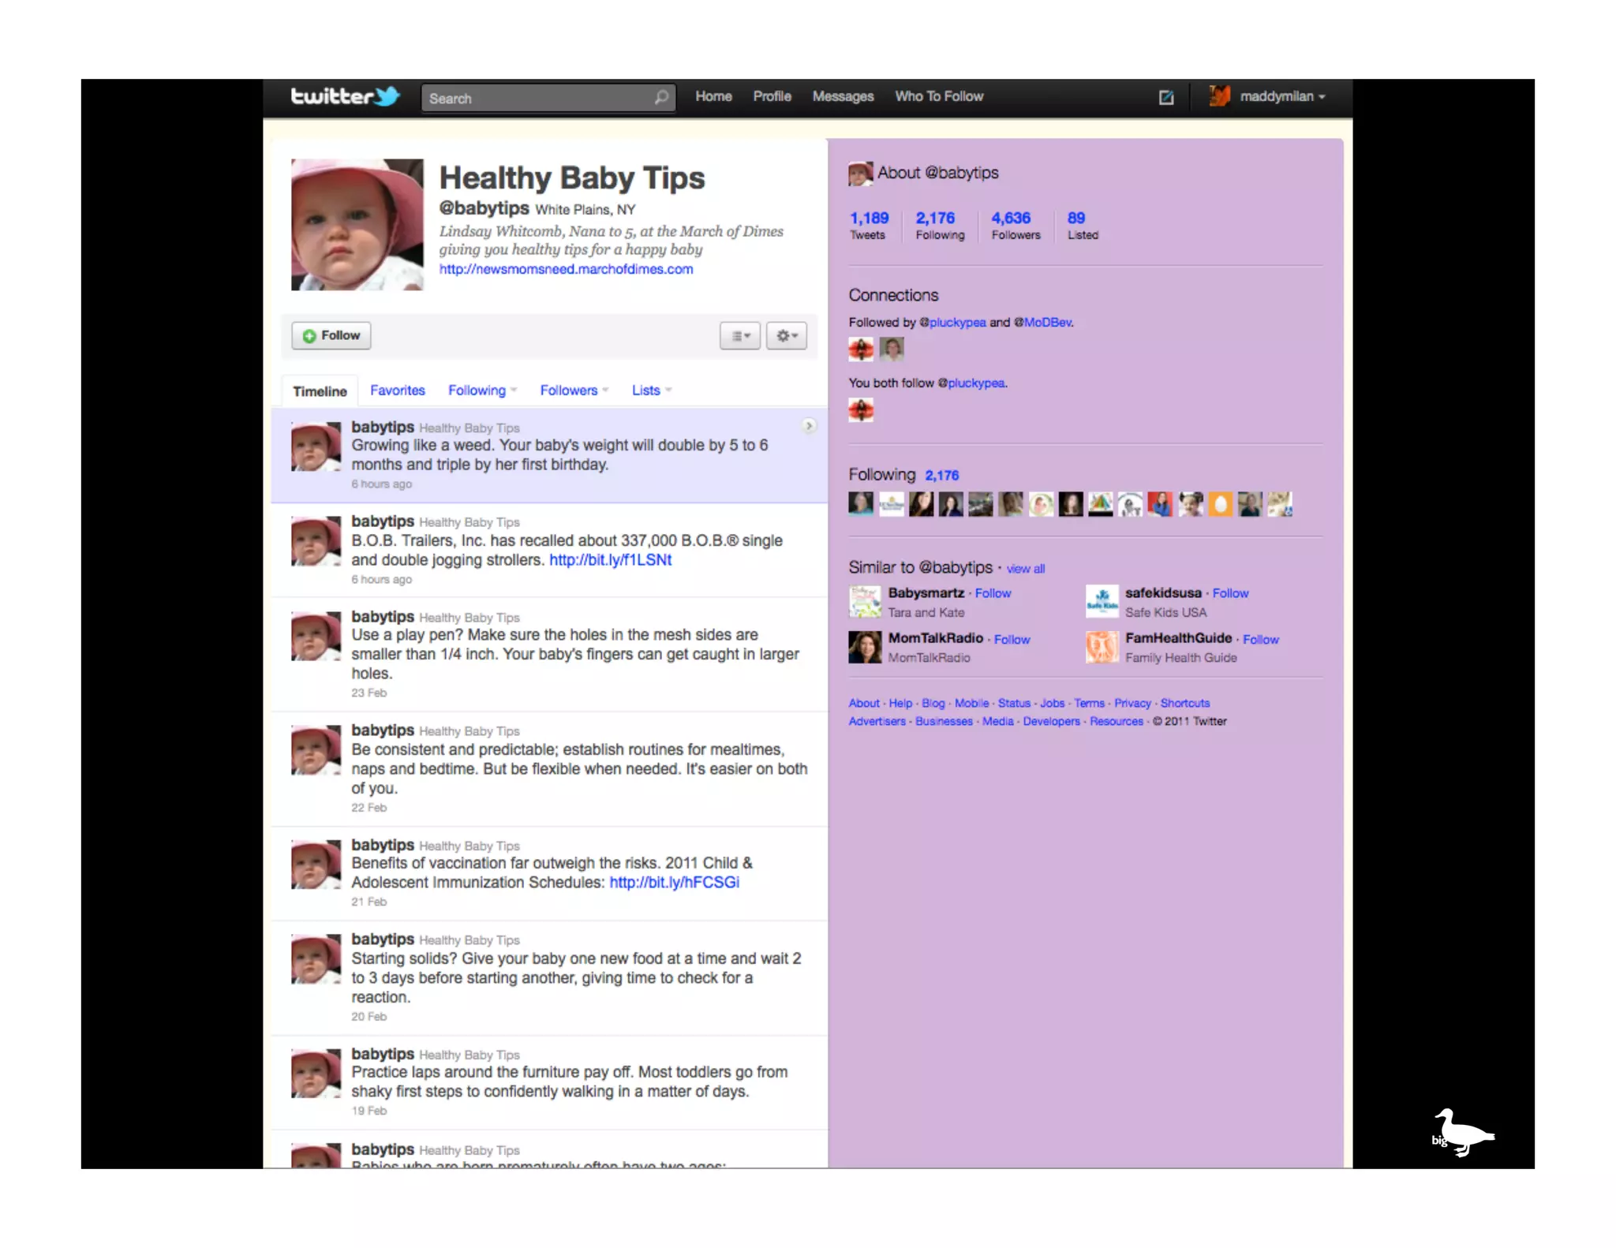Image resolution: width=1616 pixels, height=1248 pixels.
Task: Open Who To Follow in top menu
Action: [938, 96]
